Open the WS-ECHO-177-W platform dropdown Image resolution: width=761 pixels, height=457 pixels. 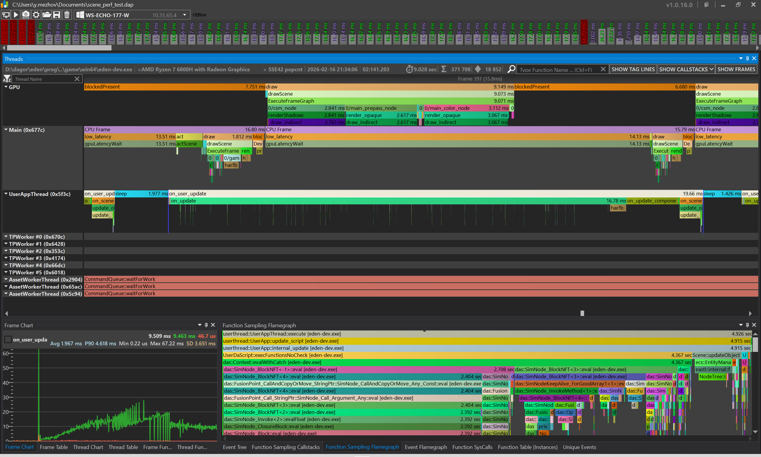184,15
